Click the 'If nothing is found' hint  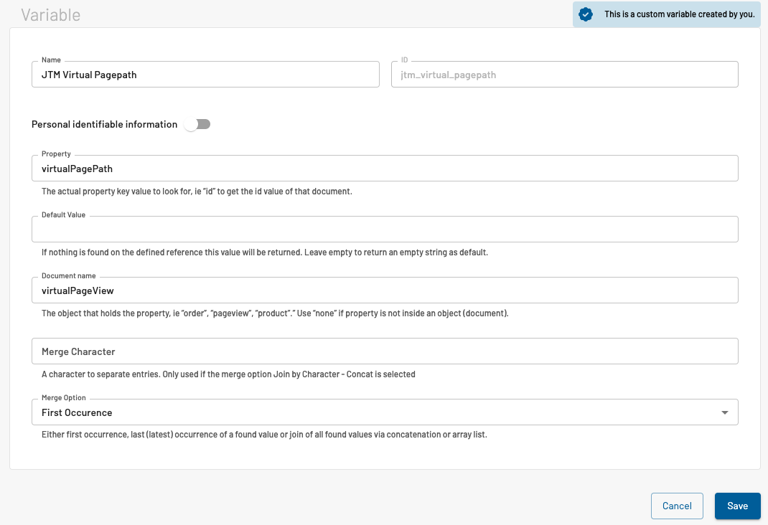[x=264, y=252]
